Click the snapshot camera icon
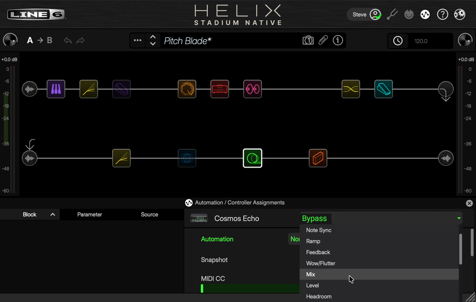This screenshot has width=476, height=302. (x=308, y=41)
